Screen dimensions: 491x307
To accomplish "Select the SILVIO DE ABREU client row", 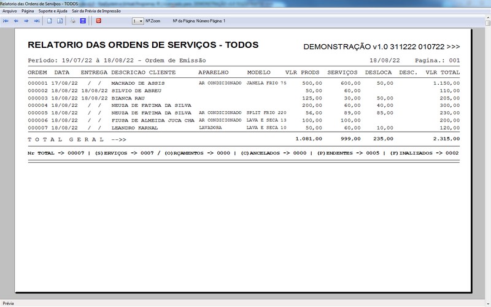I will click(244, 91).
